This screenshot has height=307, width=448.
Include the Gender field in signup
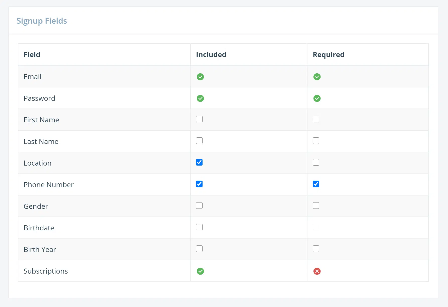tap(199, 206)
